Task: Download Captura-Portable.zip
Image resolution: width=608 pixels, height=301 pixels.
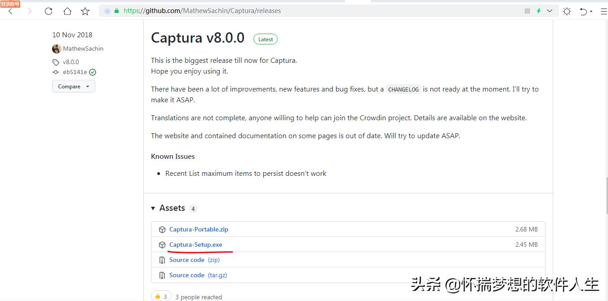Action: coord(199,229)
